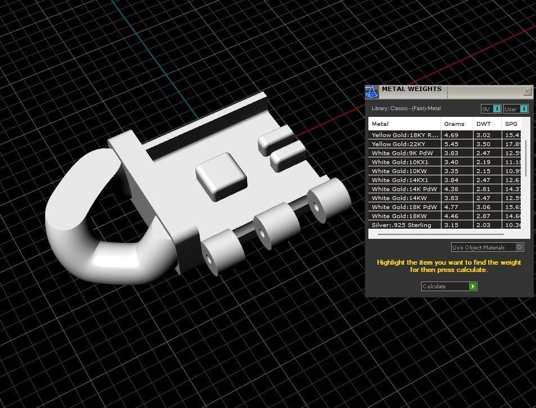
Task: Select the Yellow Gold:18KY row
Action: point(444,135)
